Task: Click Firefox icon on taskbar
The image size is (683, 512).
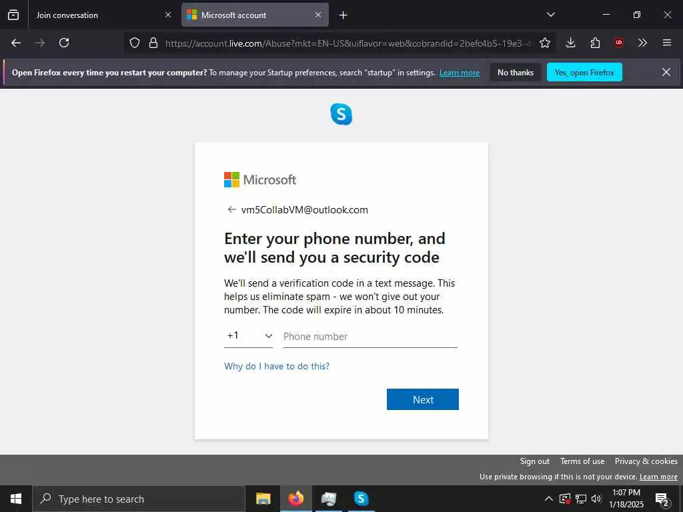Action: coord(295,499)
